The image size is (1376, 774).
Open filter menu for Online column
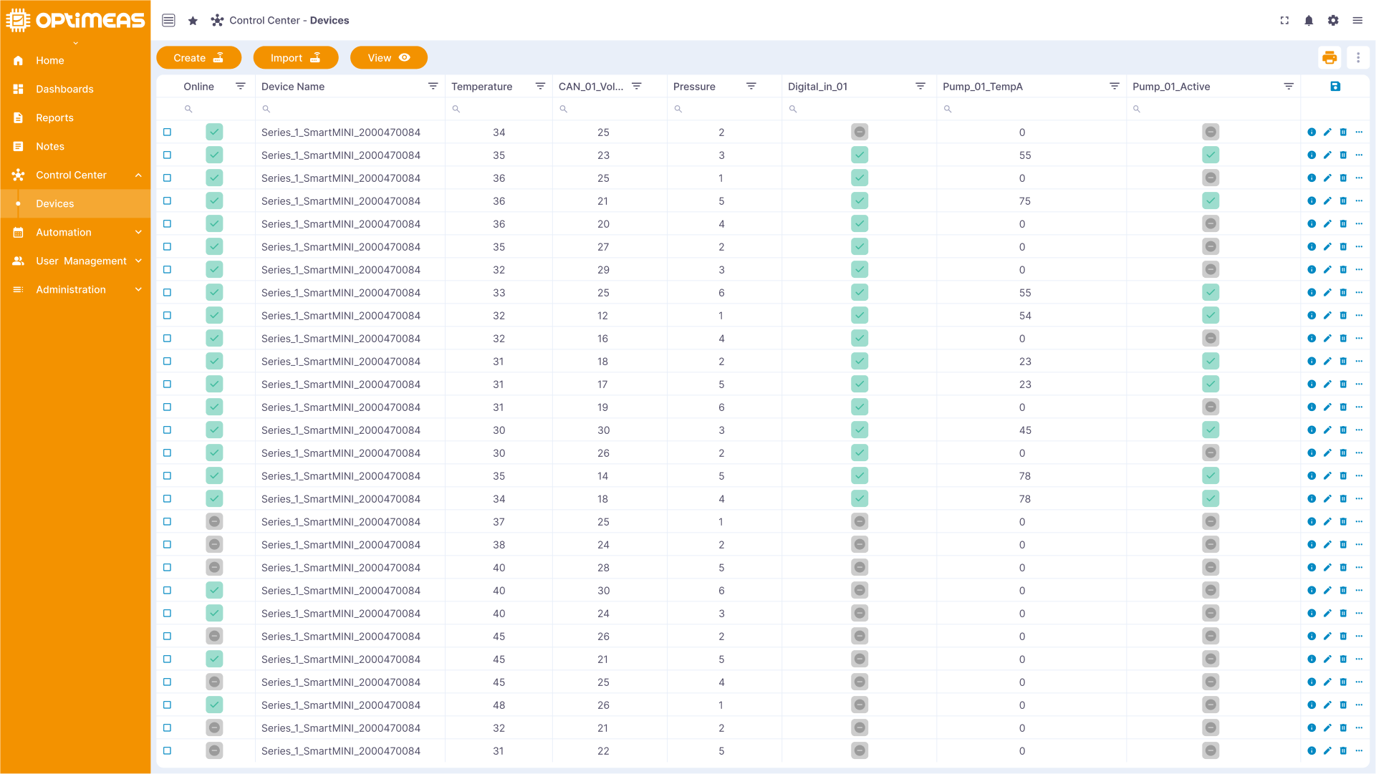[241, 87]
